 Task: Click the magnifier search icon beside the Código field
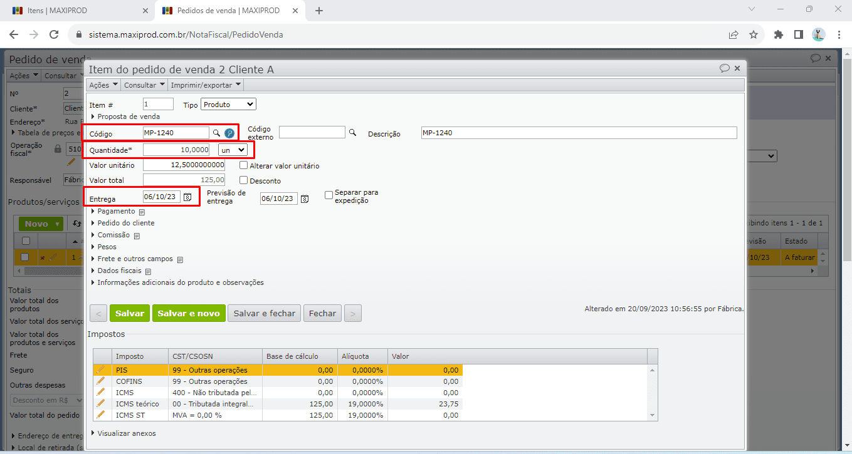click(216, 133)
